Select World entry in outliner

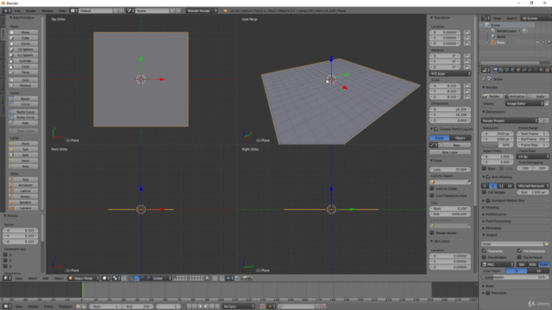[501, 36]
